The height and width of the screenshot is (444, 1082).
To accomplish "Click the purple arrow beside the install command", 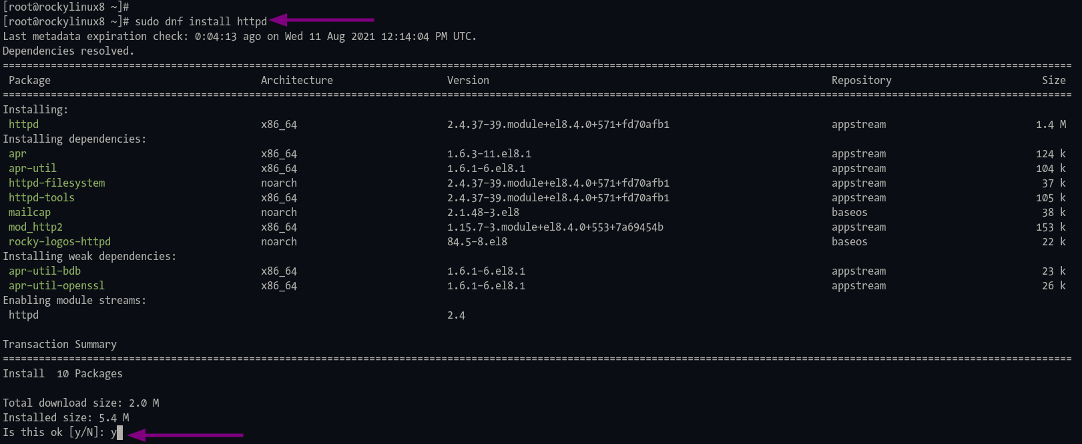I will point(322,20).
